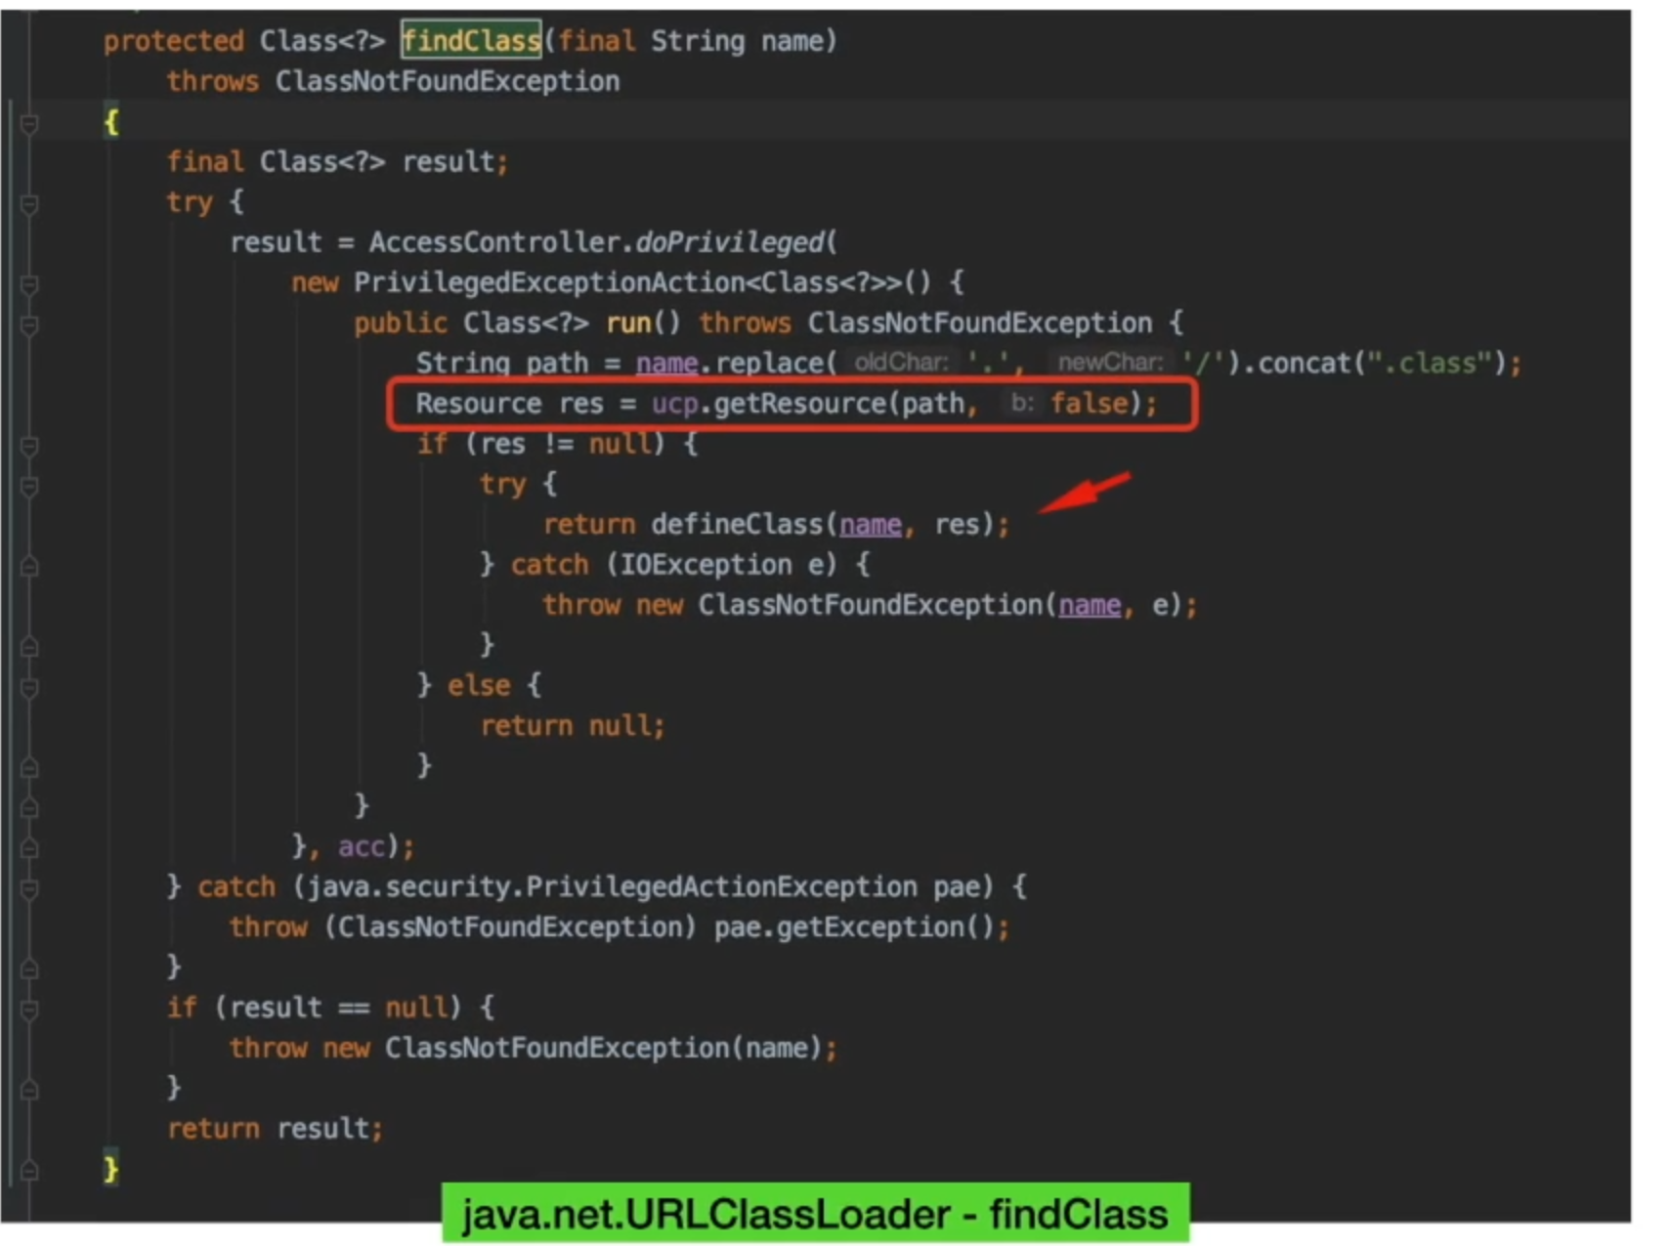Viewport: 1670px width, 1246px height.
Task: Click 'return null;' in the else branch
Action: [572, 725]
